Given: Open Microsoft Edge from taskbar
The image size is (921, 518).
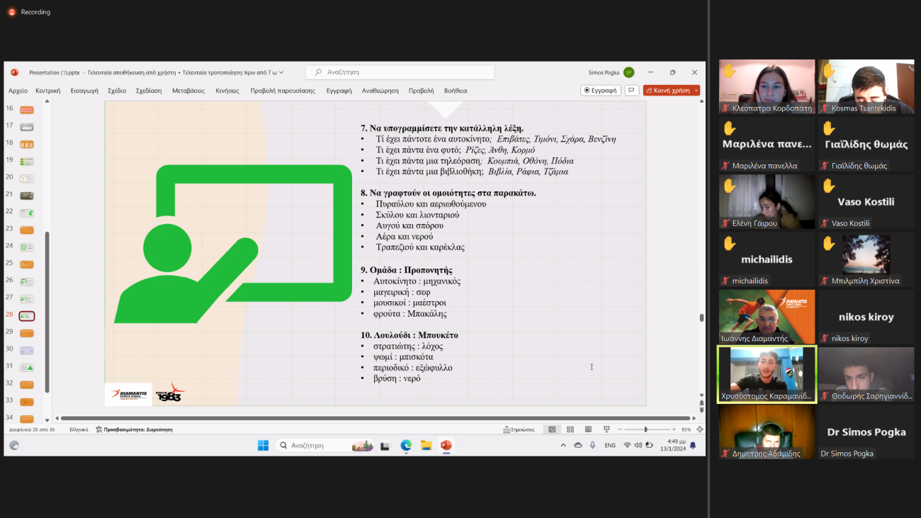Looking at the screenshot, I should tap(406, 446).
